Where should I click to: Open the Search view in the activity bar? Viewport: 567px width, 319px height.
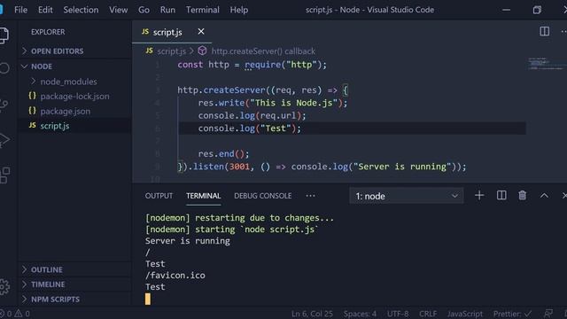click(4, 68)
